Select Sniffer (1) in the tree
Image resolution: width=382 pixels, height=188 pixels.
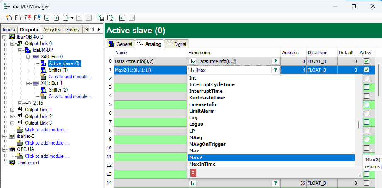[58, 70]
